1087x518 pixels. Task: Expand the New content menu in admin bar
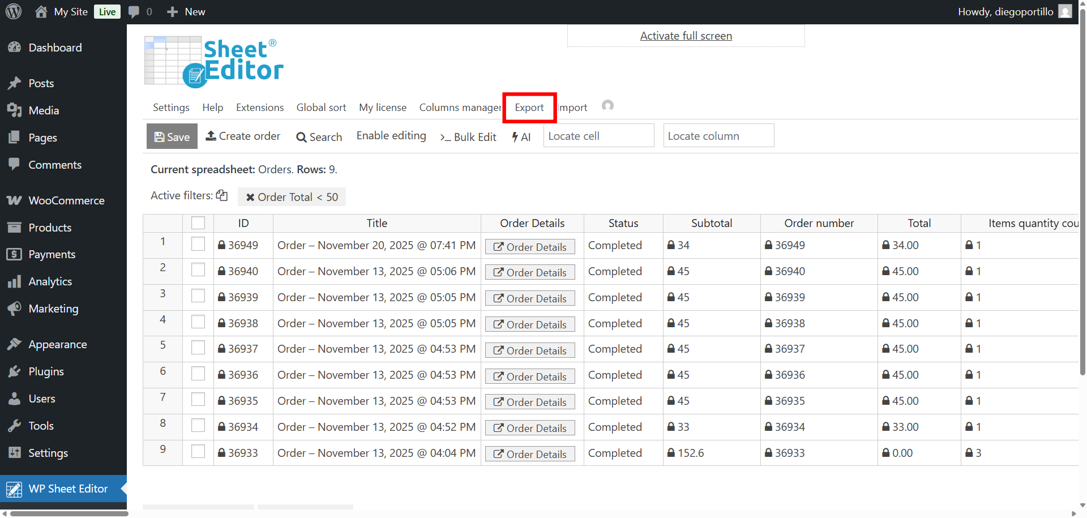(x=186, y=12)
